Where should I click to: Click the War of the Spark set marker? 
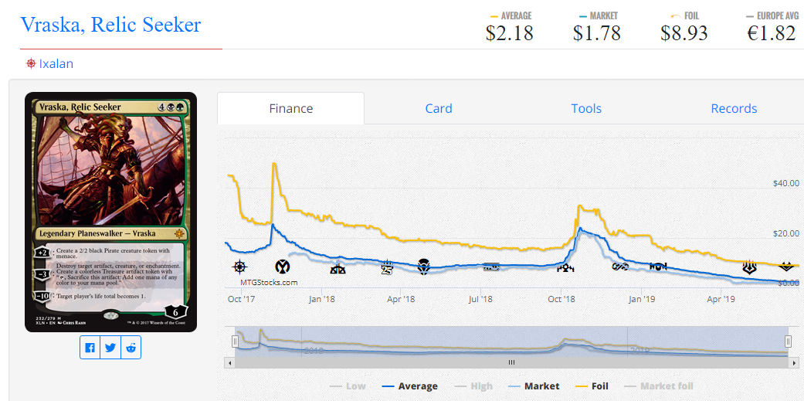click(750, 267)
